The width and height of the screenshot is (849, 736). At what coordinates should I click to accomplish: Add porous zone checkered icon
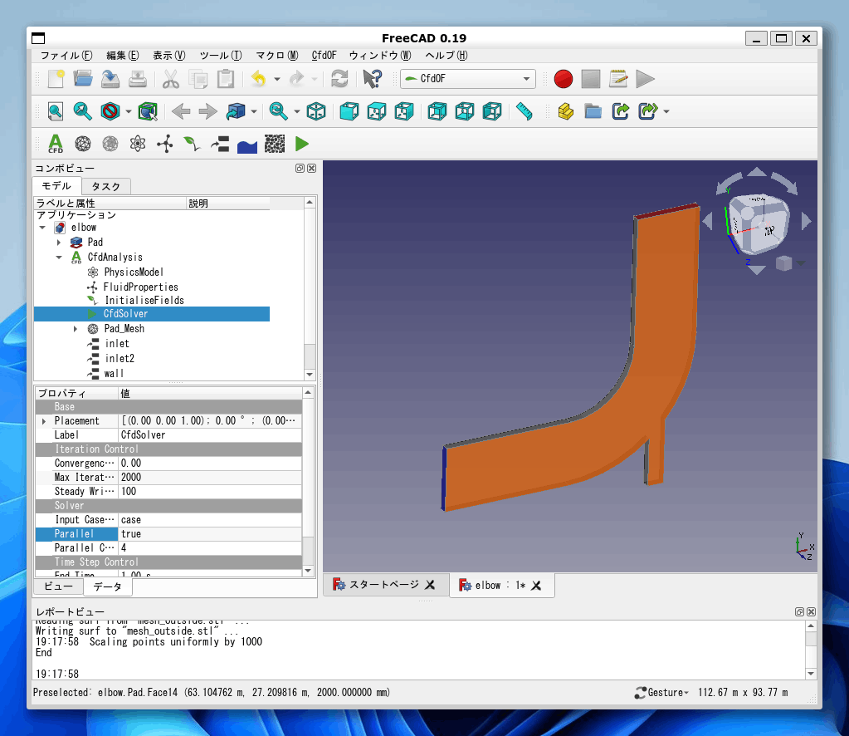[x=275, y=145]
